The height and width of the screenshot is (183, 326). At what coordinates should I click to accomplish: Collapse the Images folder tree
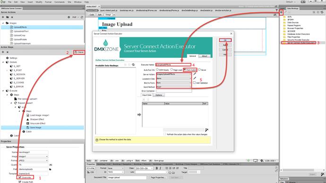pyautogui.click(x=3, y=23)
